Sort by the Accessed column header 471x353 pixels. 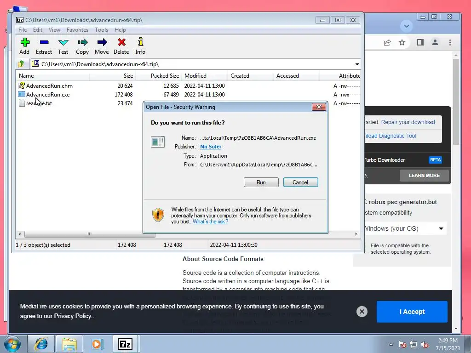[297, 76]
